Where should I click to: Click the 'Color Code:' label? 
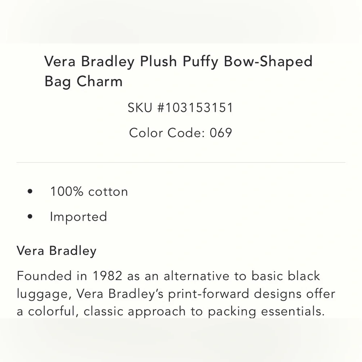pyautogui.click(x=167, y=133)
